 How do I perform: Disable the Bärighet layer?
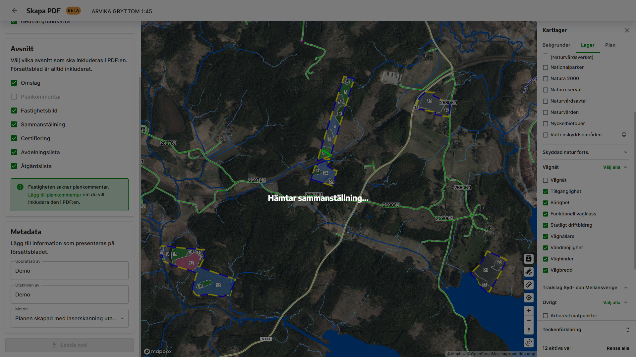tap(546, 203)
